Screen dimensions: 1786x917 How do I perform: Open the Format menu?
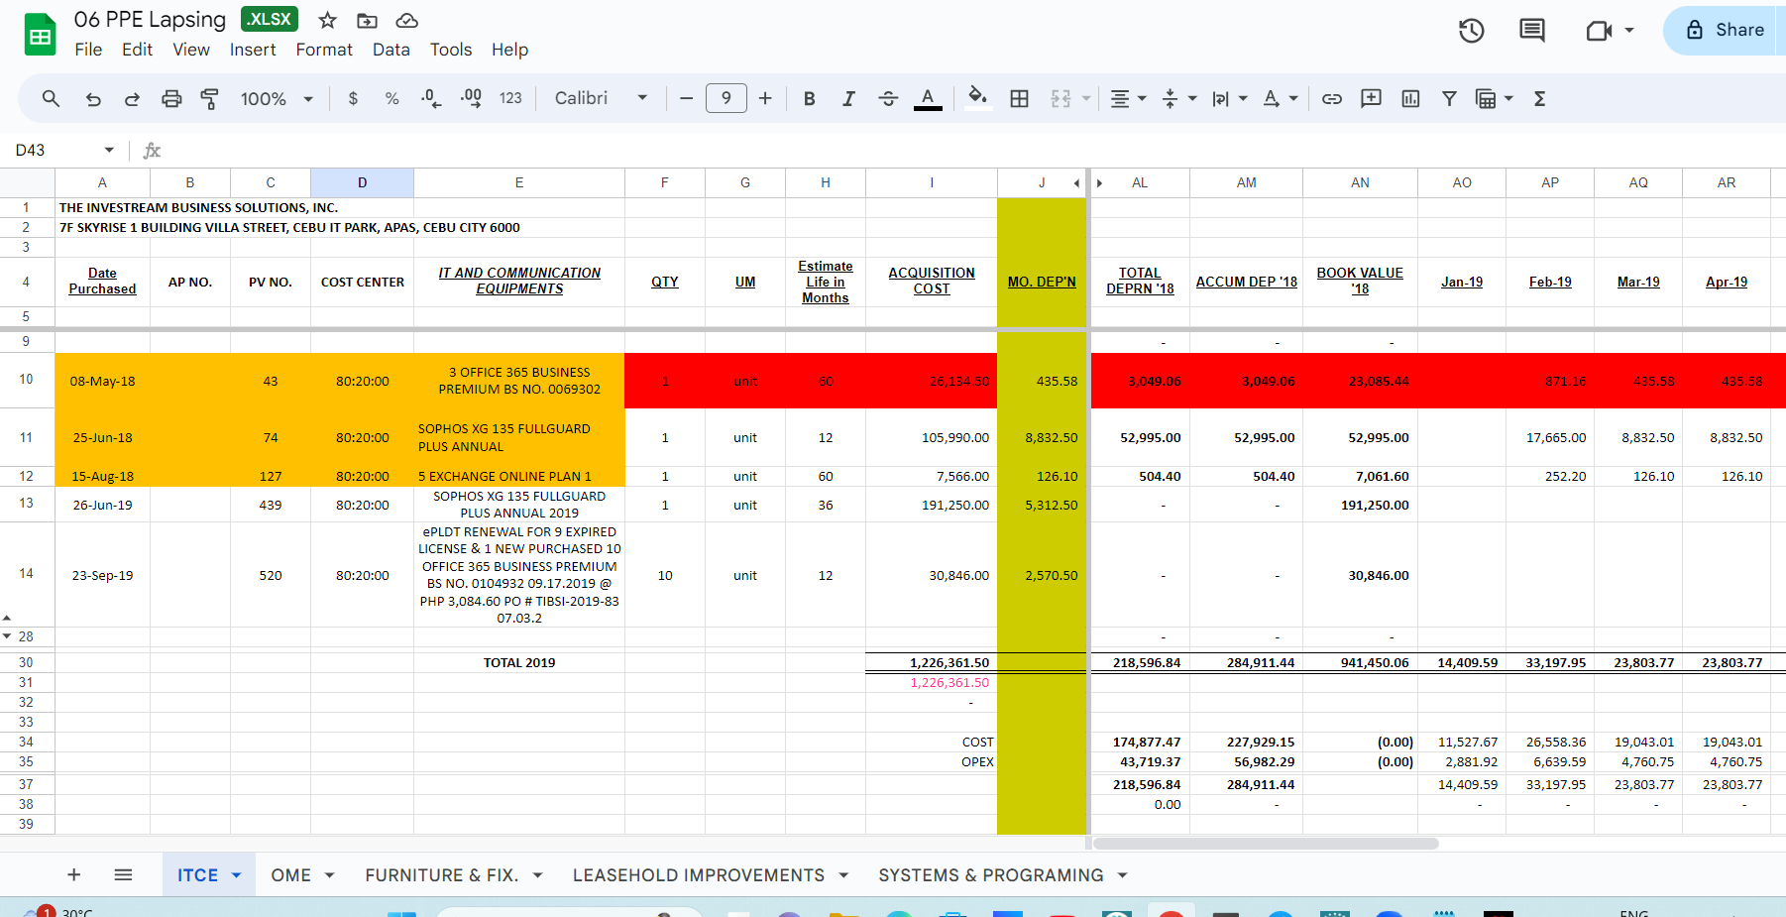coord(324,50)
